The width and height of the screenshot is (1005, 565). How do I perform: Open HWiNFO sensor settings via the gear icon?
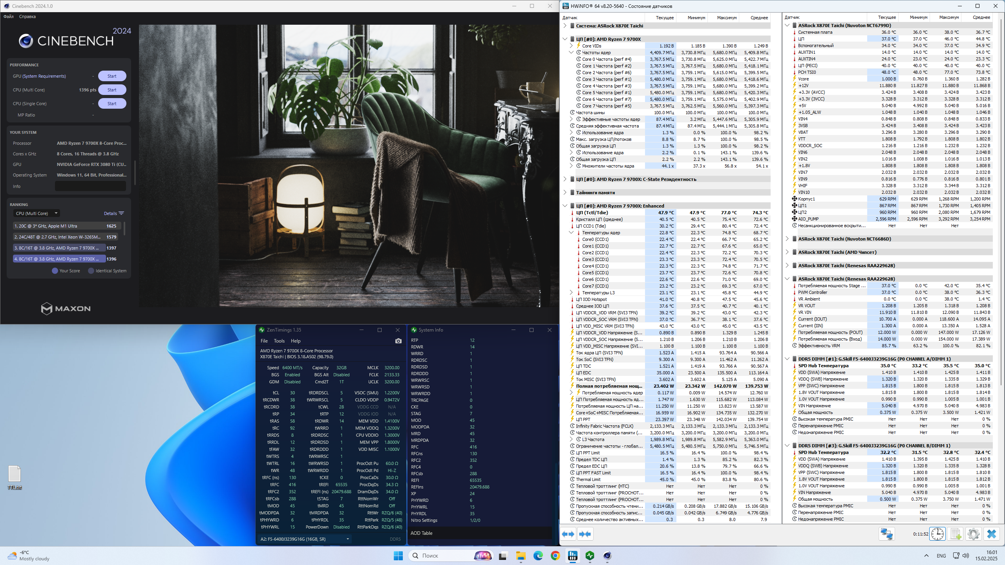(974, 534)
